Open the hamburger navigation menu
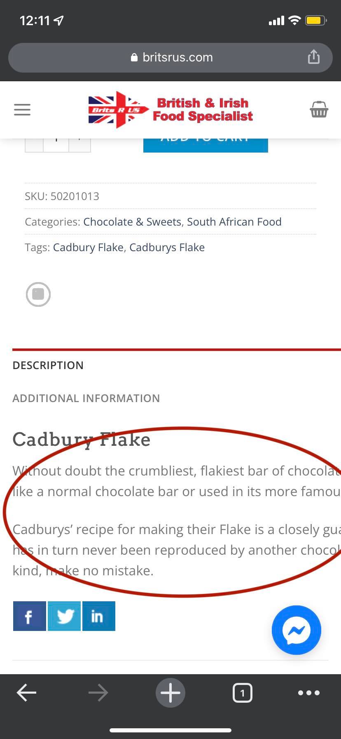 pyautogui.click(x=22, y=110)
